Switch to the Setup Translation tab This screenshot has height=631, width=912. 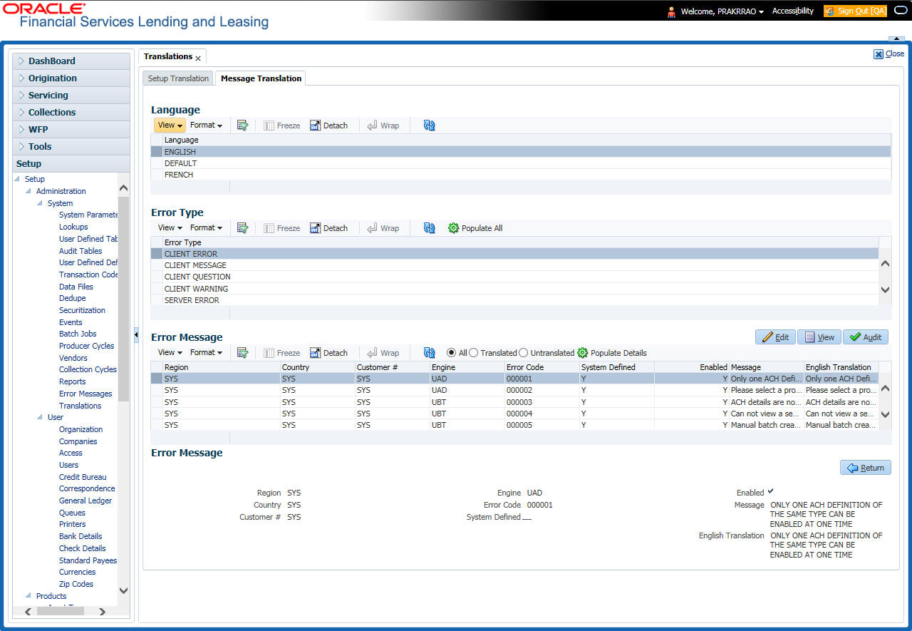(179, 78)
